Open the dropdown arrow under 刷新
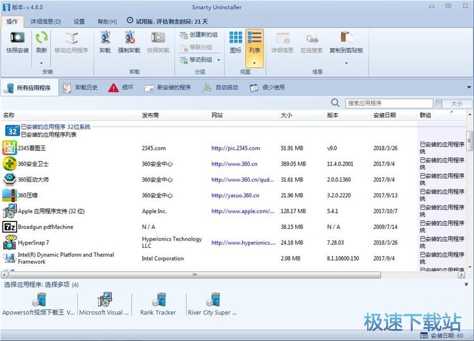This screenshot has height=341, width=474. [42, 63]
